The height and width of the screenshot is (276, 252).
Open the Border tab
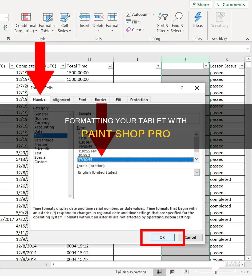pyautogui.click(x=100, y=100)
